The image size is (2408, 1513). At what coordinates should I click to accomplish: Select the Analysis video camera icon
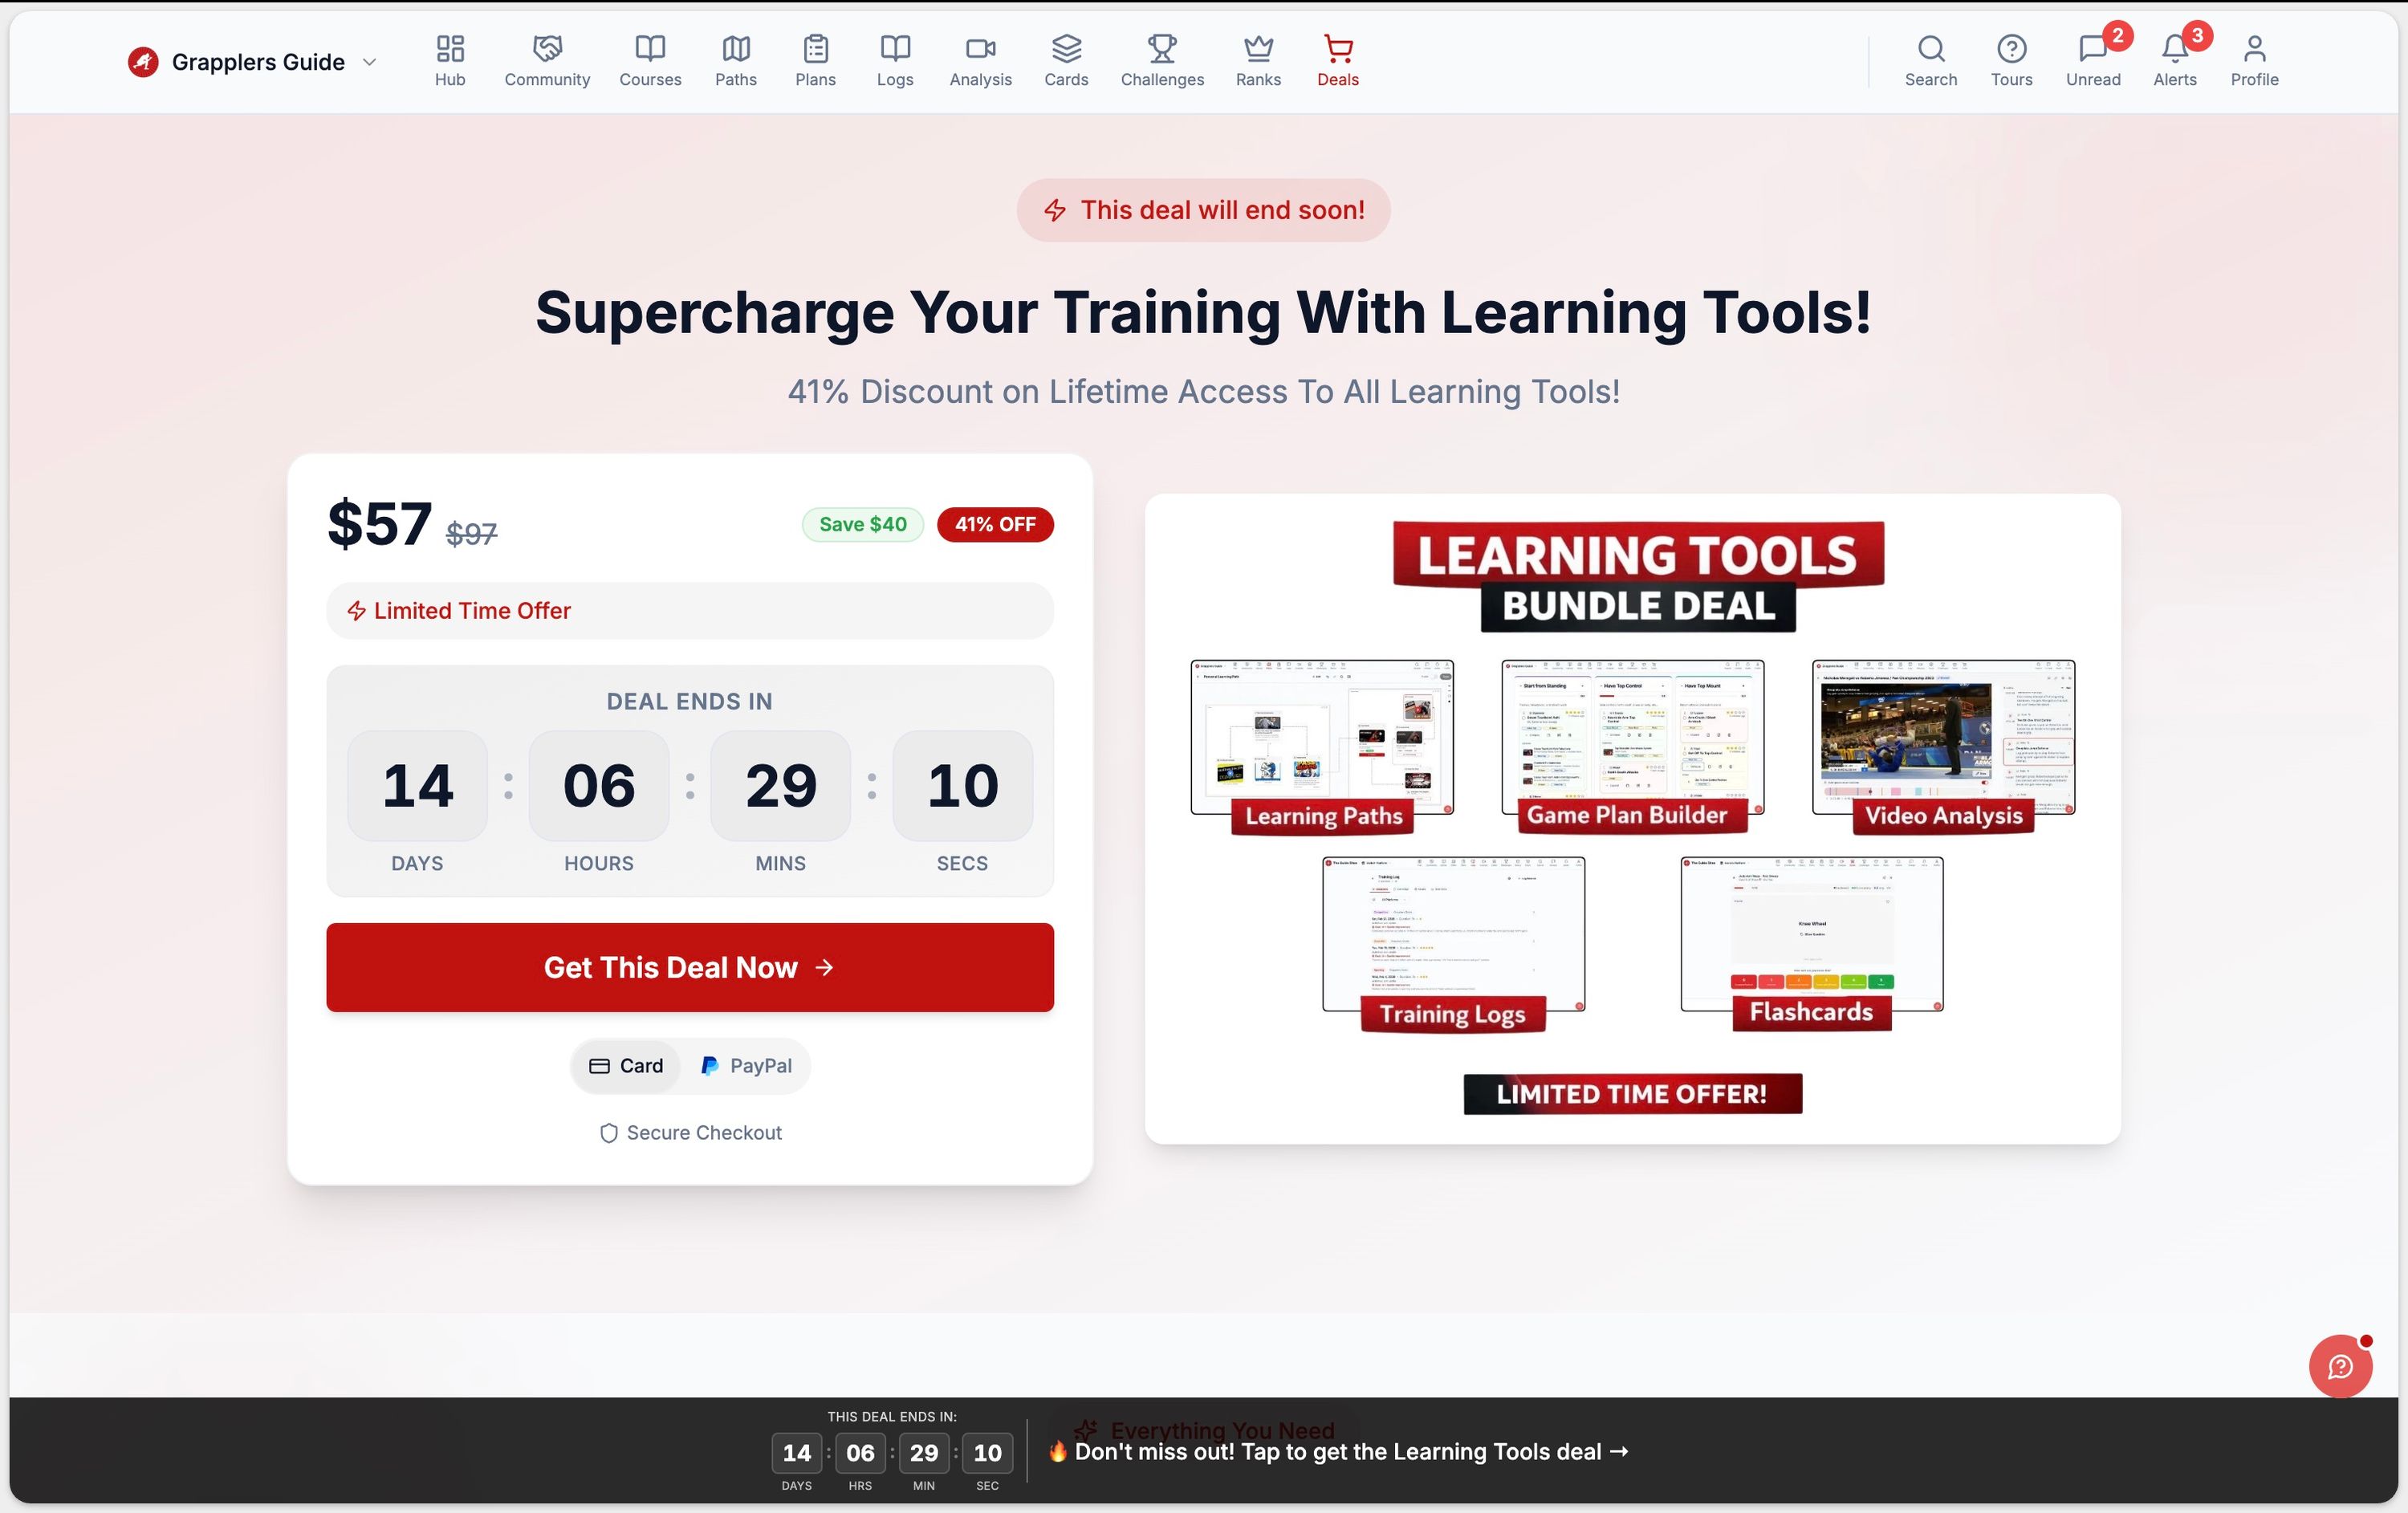(981, 48)
